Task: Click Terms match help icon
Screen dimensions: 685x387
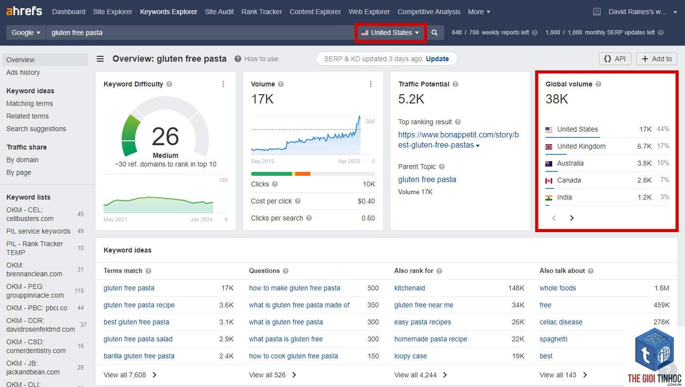Action: (x=148, y=271)
